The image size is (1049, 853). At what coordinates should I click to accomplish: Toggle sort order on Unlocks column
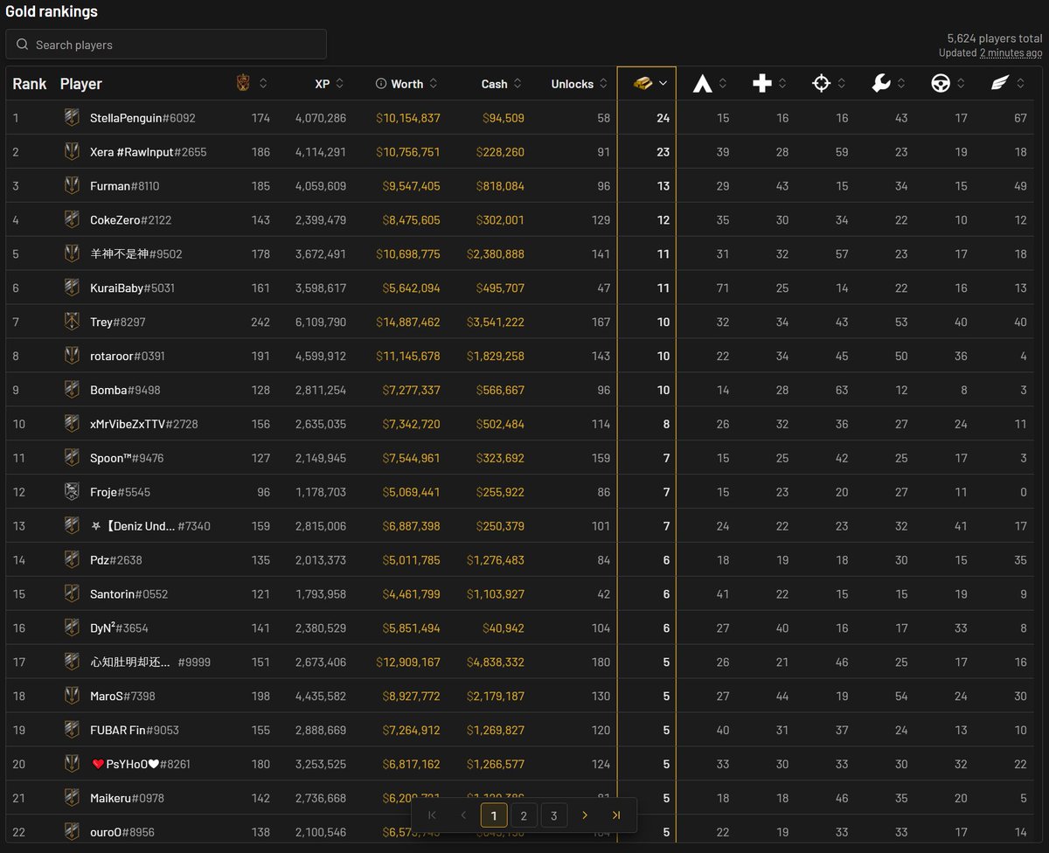pos(603,84)
